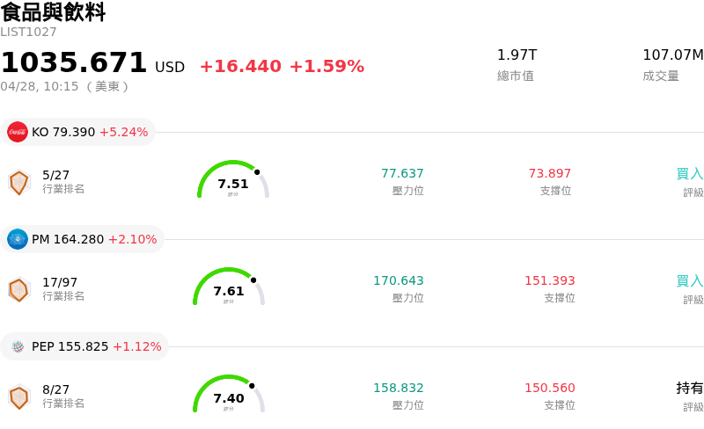Click the Coca-Cola logo icon
704x429 pixels.
(18, 132)
